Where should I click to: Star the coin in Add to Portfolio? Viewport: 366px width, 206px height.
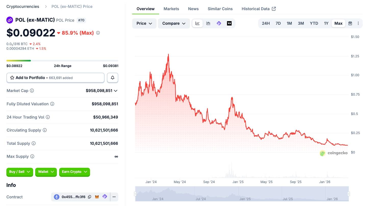pyautogui.click(x=12, y=78)
